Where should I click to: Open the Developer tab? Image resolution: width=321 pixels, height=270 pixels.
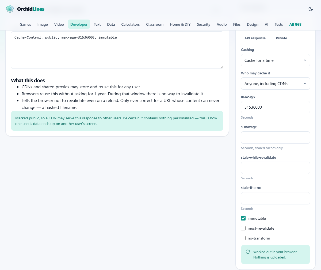[x=79, y=24]
